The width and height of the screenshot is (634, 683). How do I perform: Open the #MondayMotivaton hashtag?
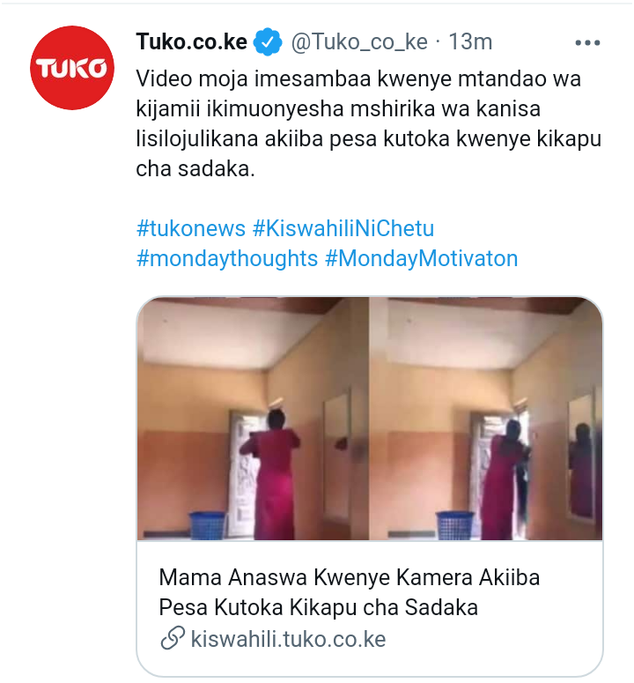(x=421, y=258)
